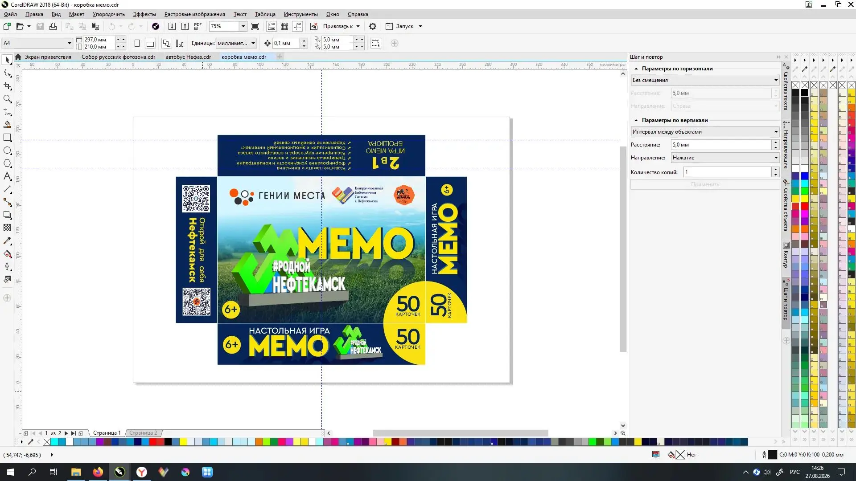The height and width of the screenshot is (481, 856).
Task: Open the Options gear icon
Action: click(x=373, y=26)
